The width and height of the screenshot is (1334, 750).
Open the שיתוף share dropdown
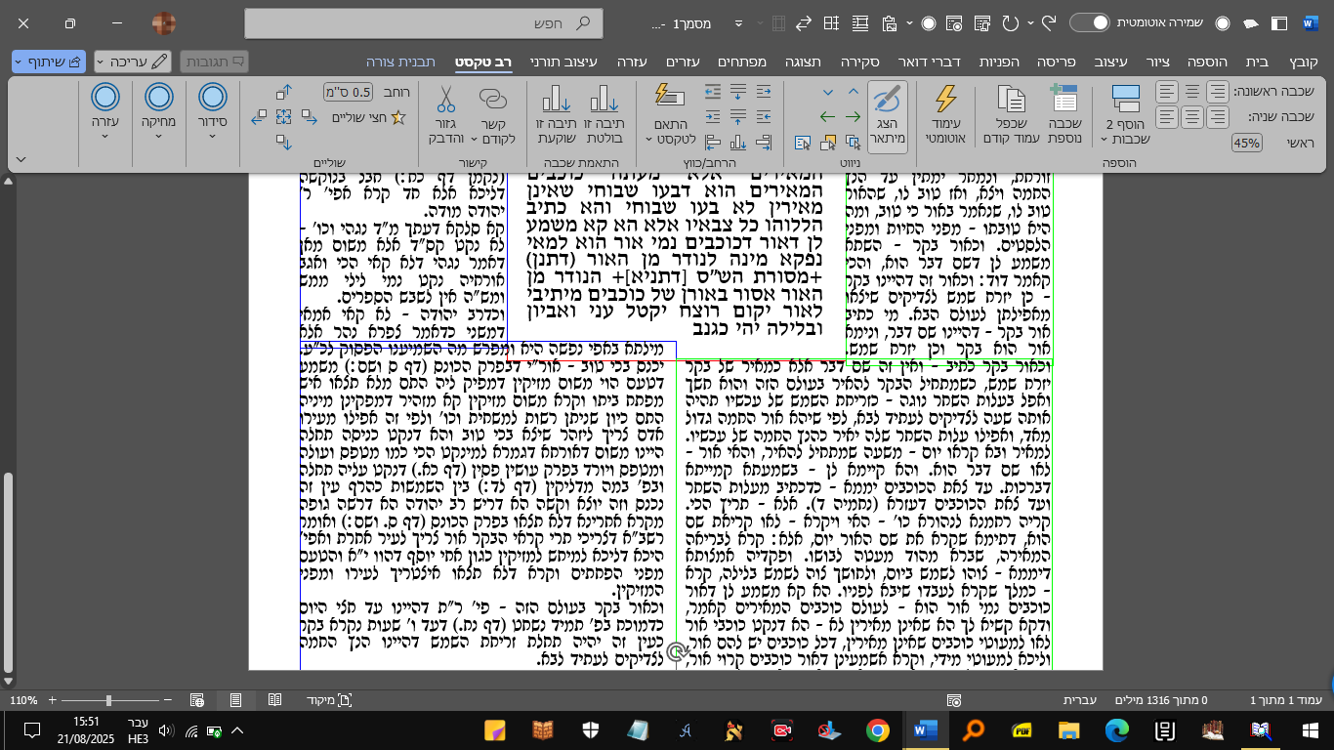(x=48, y=62)
